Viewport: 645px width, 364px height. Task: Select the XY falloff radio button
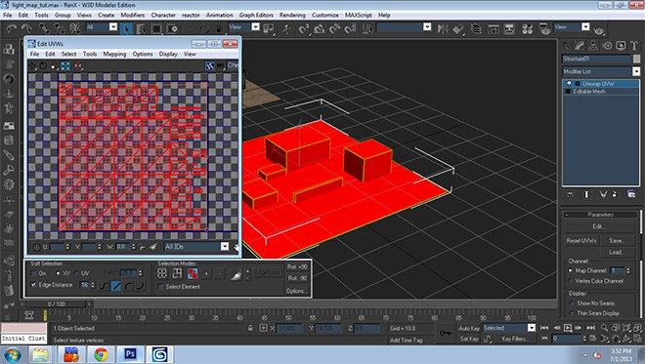click(58, 273)
